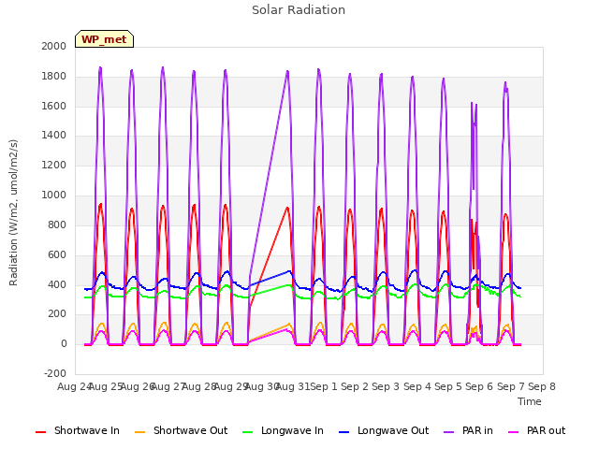Viewport: 599px width, 449px height.
Task: Click the Time x-axis title
Action: [530, 401]
